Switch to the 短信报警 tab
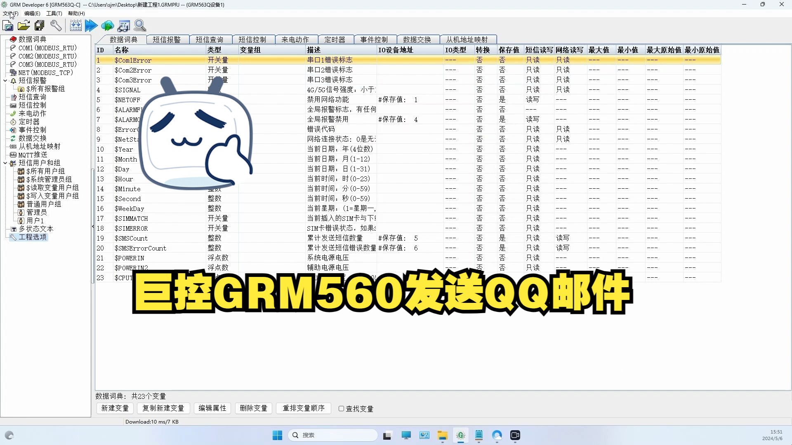 pos(167,40)
